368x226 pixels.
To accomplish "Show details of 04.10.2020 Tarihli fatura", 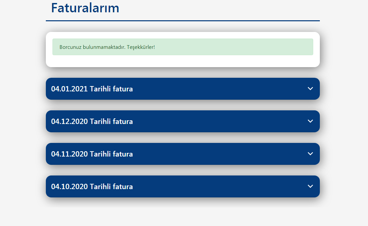I will (183, 186).
